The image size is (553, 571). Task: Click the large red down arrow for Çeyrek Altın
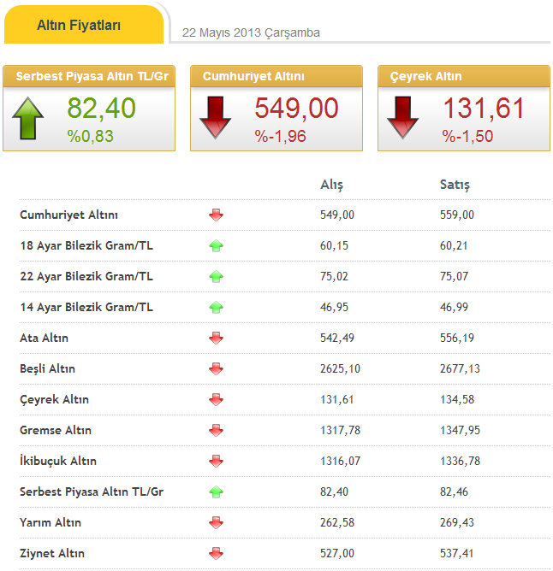402,118
